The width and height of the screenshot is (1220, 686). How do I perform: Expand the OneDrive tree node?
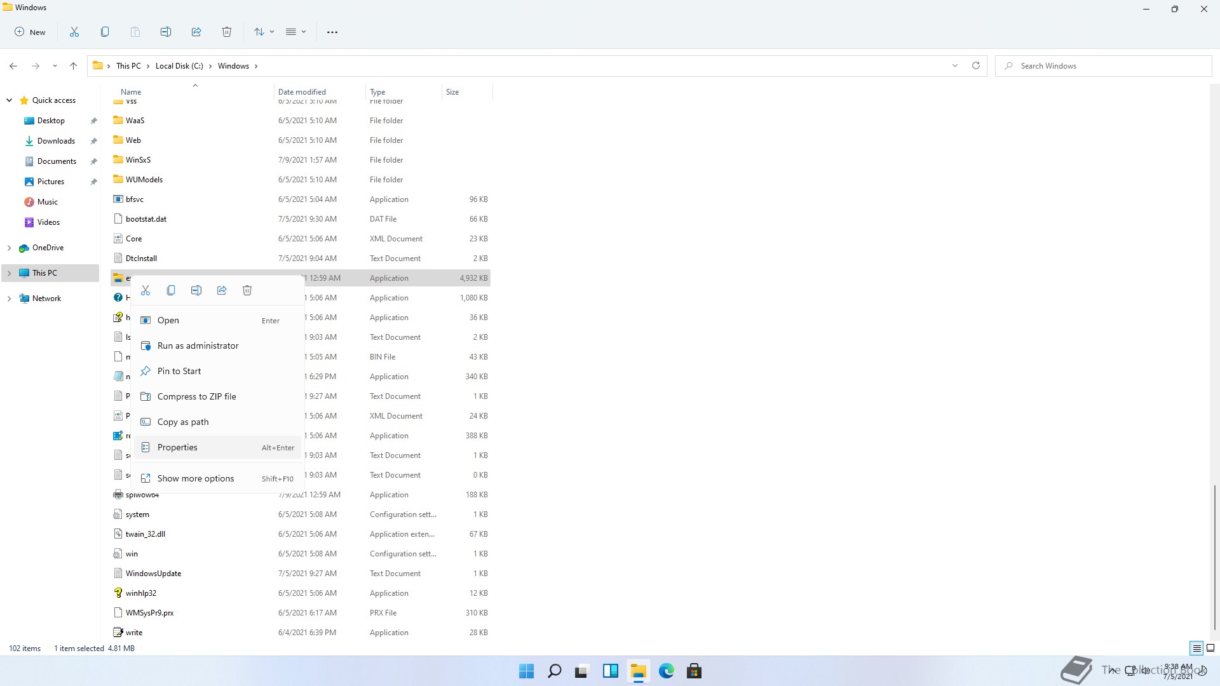tap(9, 248)
